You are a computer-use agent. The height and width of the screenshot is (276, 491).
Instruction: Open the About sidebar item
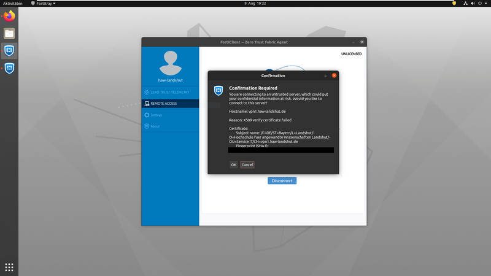click(x=155, y=126)
